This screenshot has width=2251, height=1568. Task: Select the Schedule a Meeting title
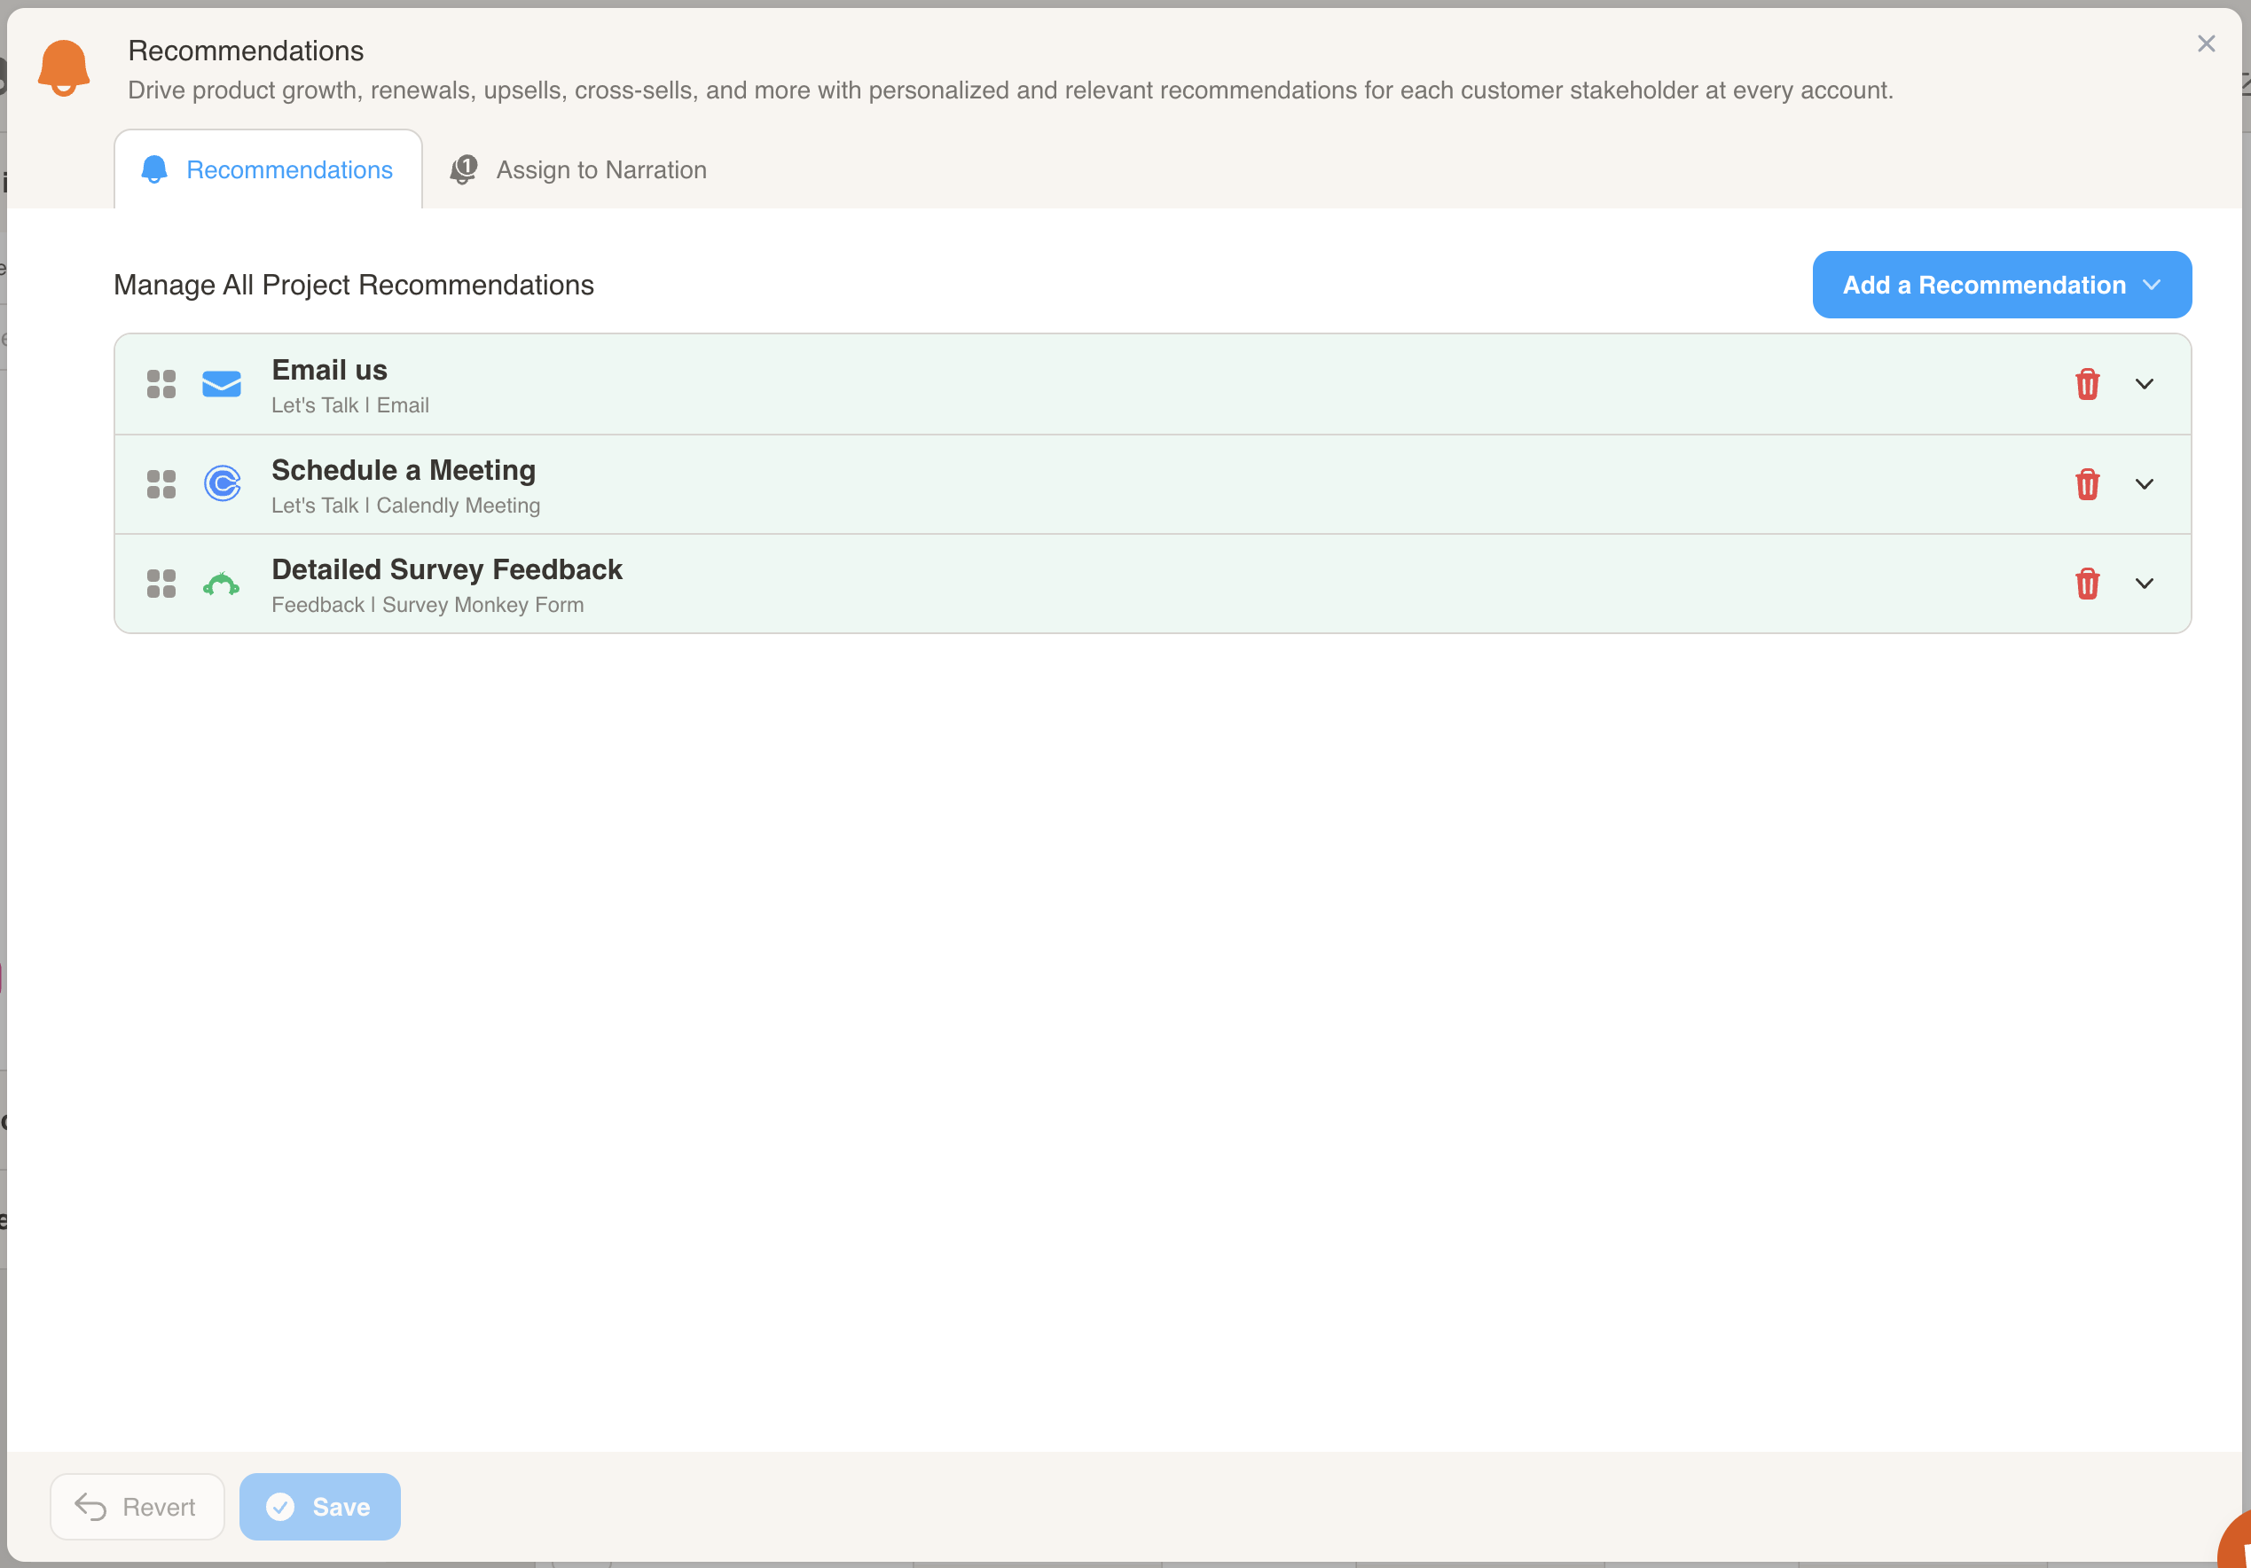[404, 471]
